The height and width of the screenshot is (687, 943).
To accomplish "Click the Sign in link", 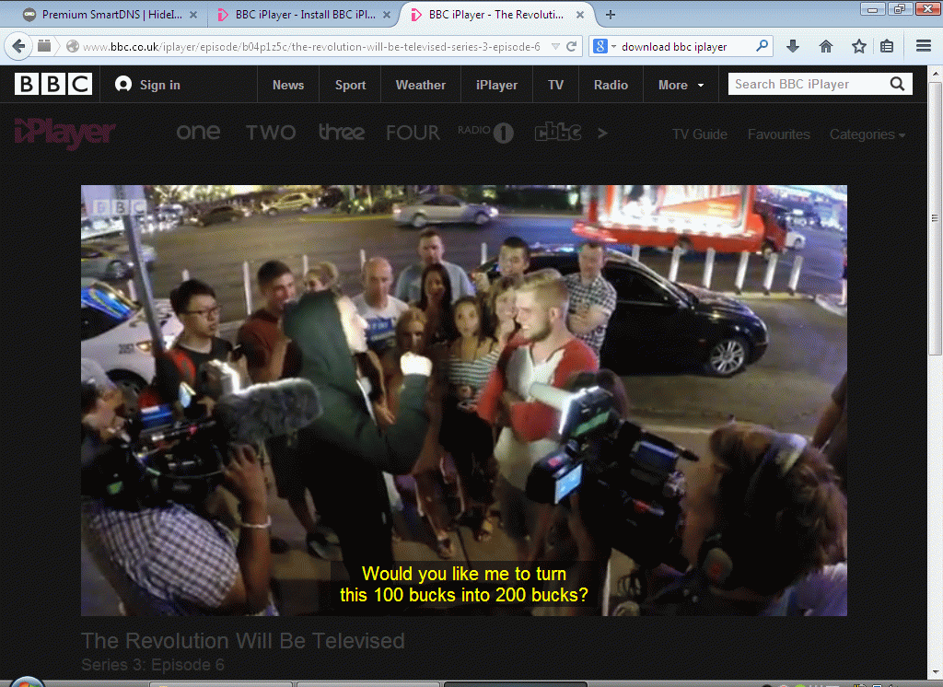I will (147, 85).
